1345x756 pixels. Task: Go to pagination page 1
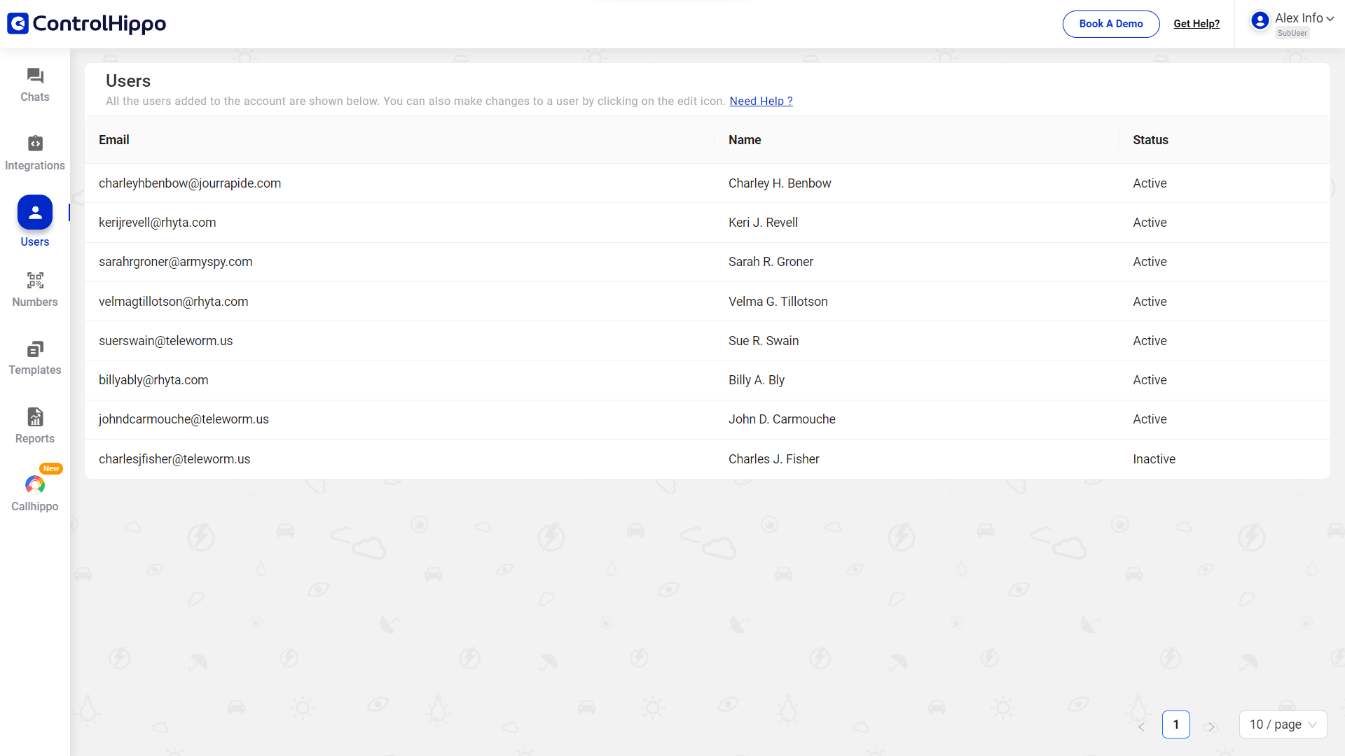point(1175,724)
